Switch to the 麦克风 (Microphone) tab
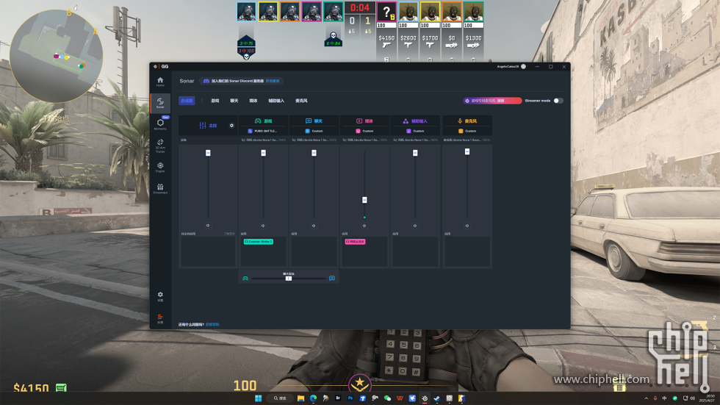720x405 pixels. coord(301,101)
